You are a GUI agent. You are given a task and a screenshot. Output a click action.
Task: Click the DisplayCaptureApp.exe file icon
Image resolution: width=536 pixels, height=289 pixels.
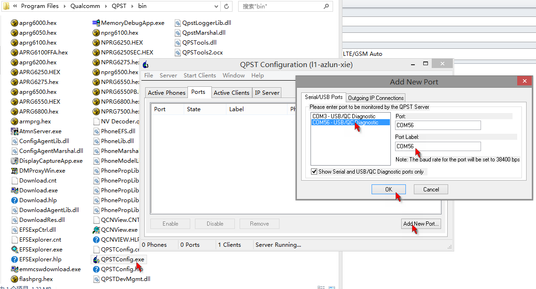click(x=15, y=161)
